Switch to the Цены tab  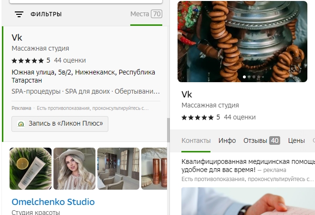(296, 141)
